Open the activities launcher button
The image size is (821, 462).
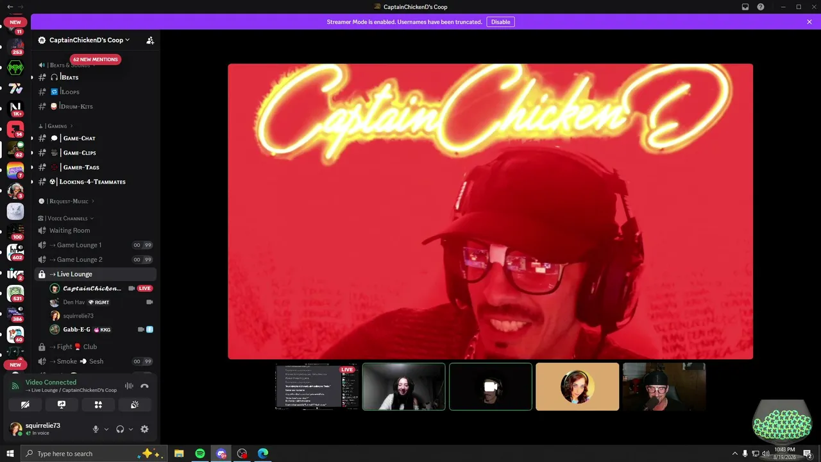[98, 405]
